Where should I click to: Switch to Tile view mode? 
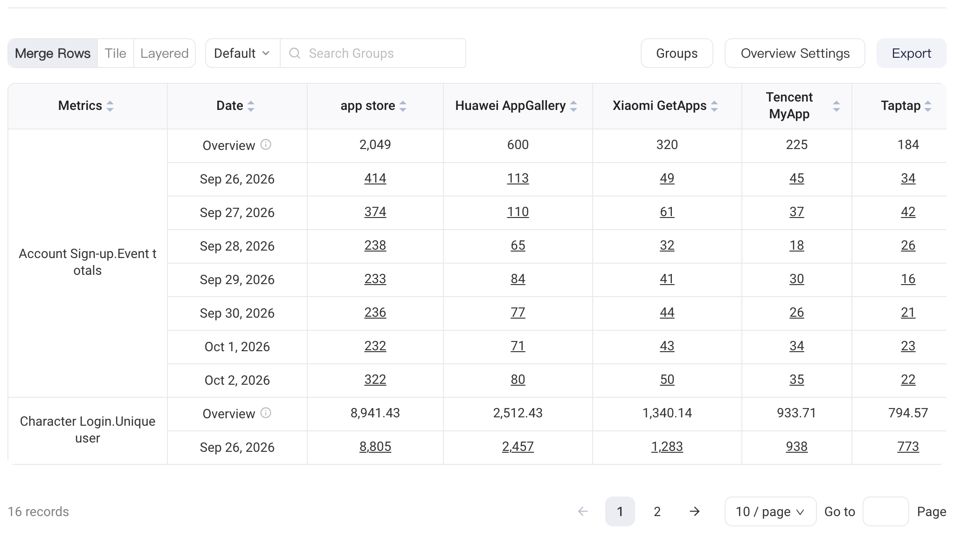(x=116, y=53)
